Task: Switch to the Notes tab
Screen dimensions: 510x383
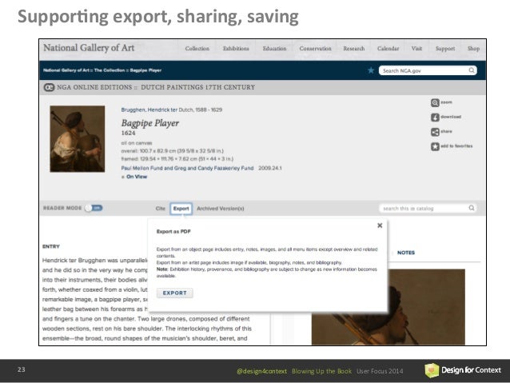Action: 406,253
